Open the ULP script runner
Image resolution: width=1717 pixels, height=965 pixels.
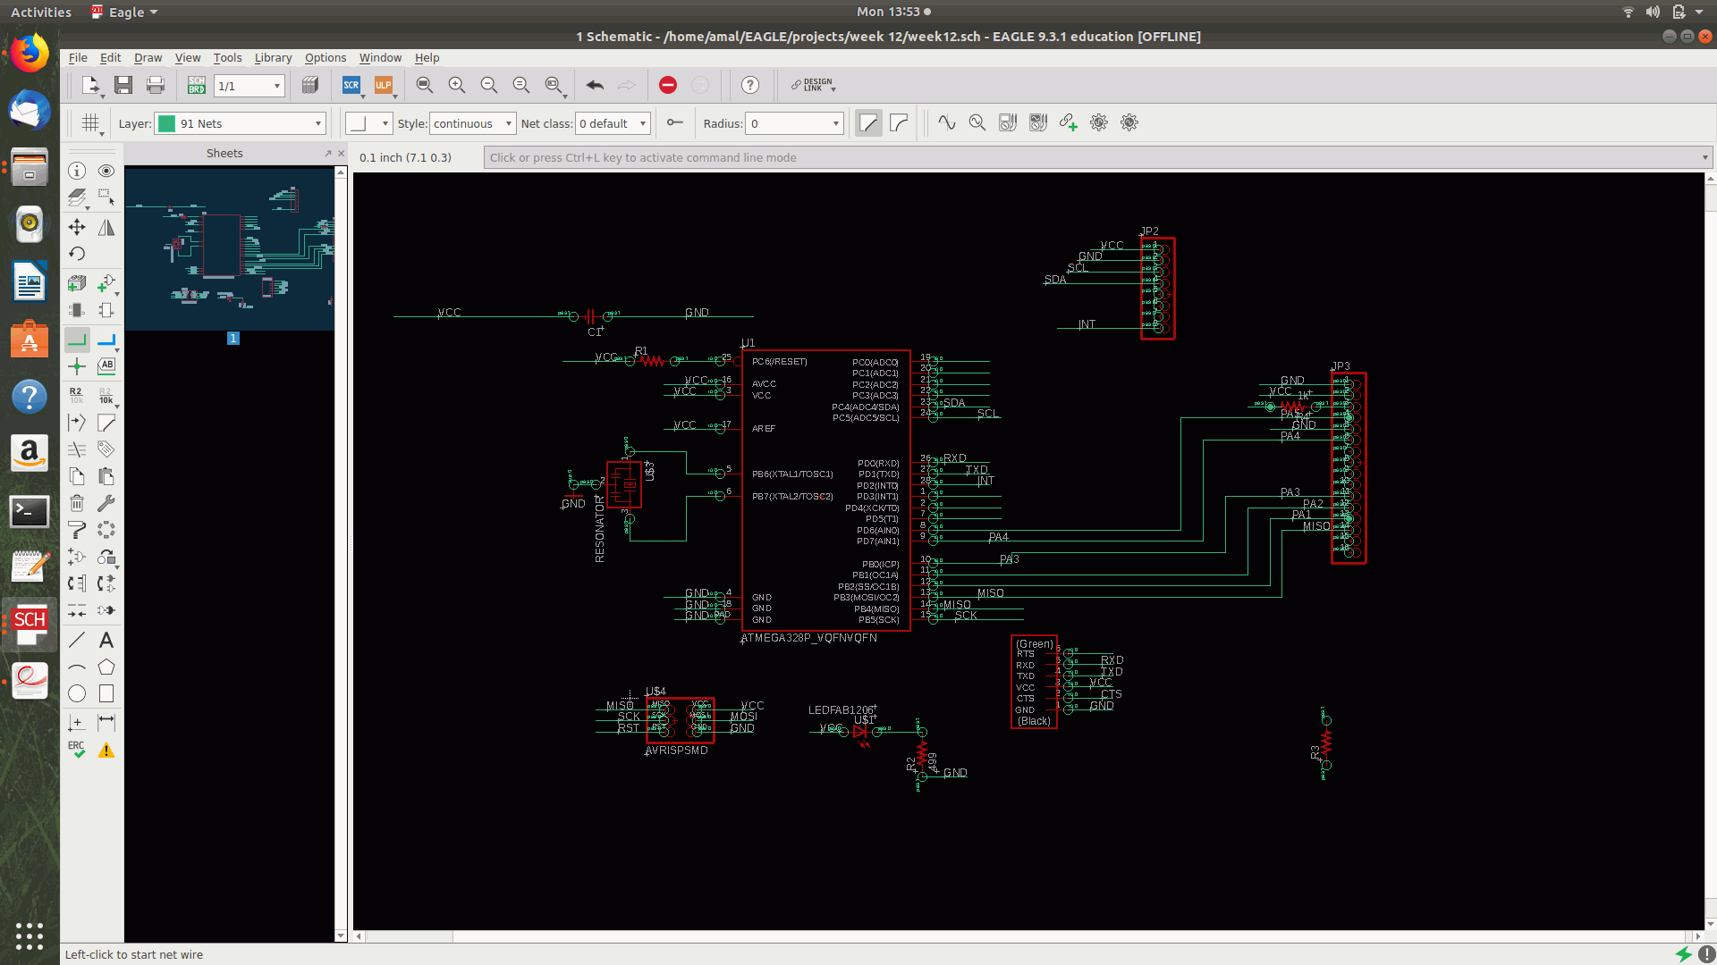[x=385, y=85]
